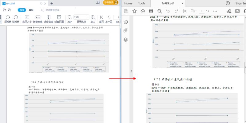246x123 pixels.
Task: Share a link to the PDF
Action: [229, 11]
